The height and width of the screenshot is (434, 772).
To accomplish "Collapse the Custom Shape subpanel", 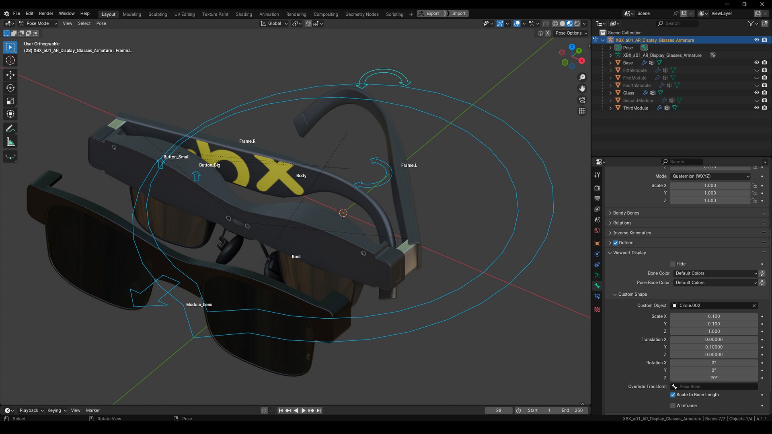I will point(632,295).
